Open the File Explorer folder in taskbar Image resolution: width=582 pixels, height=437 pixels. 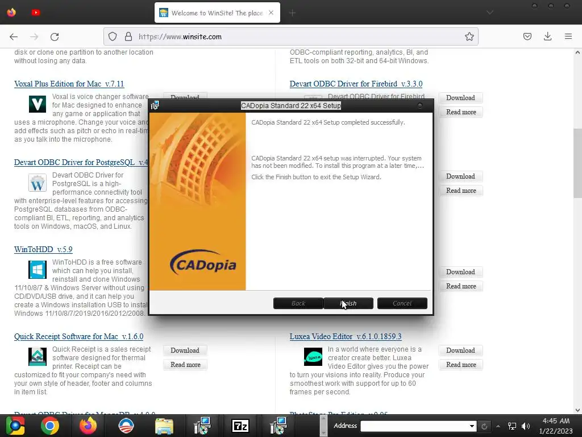[x=164, y=426]
